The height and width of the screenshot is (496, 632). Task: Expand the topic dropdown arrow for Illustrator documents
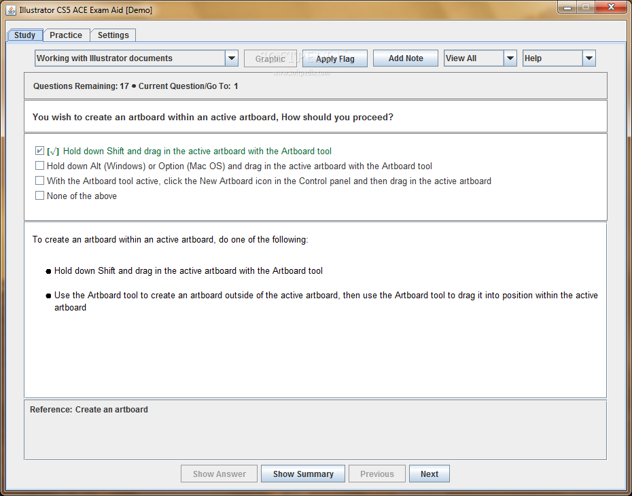(x=232, y=58)
